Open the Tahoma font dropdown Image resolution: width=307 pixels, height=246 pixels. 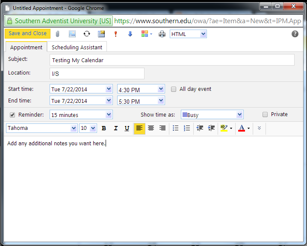(x=42, y=128)
